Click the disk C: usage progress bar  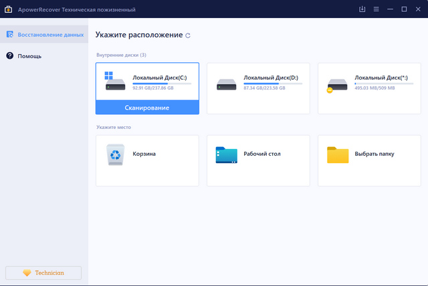(x=162, y=84)
